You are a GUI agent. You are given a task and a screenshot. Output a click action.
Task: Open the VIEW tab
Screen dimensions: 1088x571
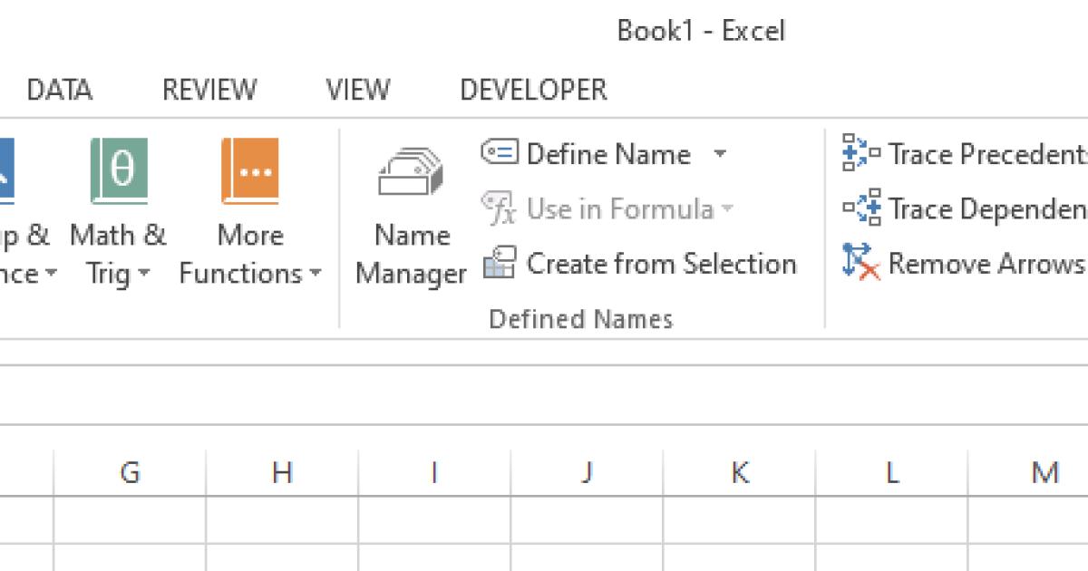pyautogui.click(x=356, y=90)
